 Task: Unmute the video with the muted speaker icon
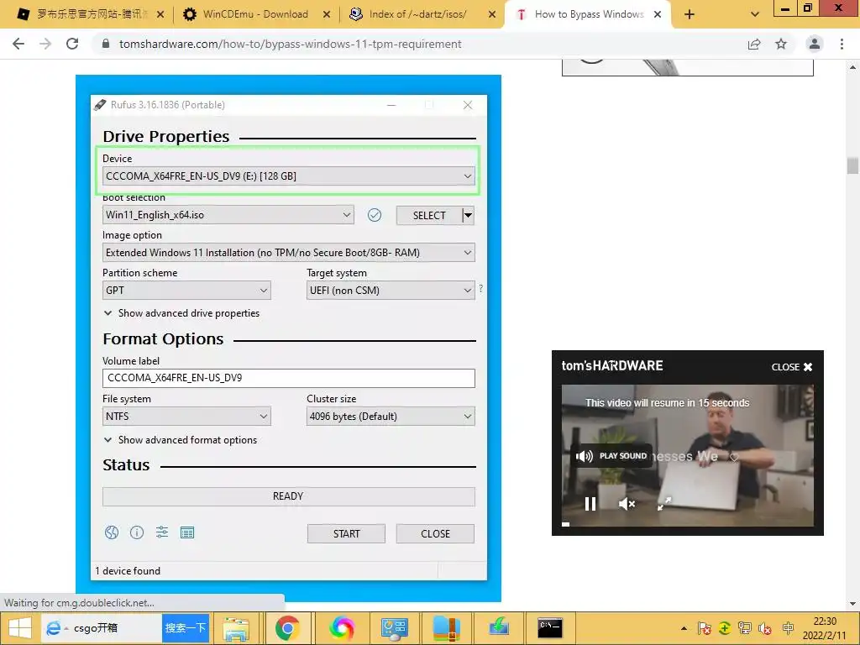pos(627,504)
